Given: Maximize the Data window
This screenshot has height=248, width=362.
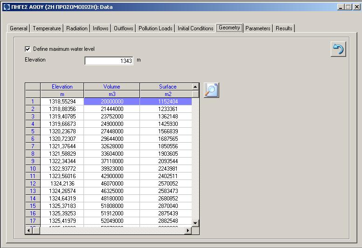Looking at the screenshot, I should coord(348,7).
